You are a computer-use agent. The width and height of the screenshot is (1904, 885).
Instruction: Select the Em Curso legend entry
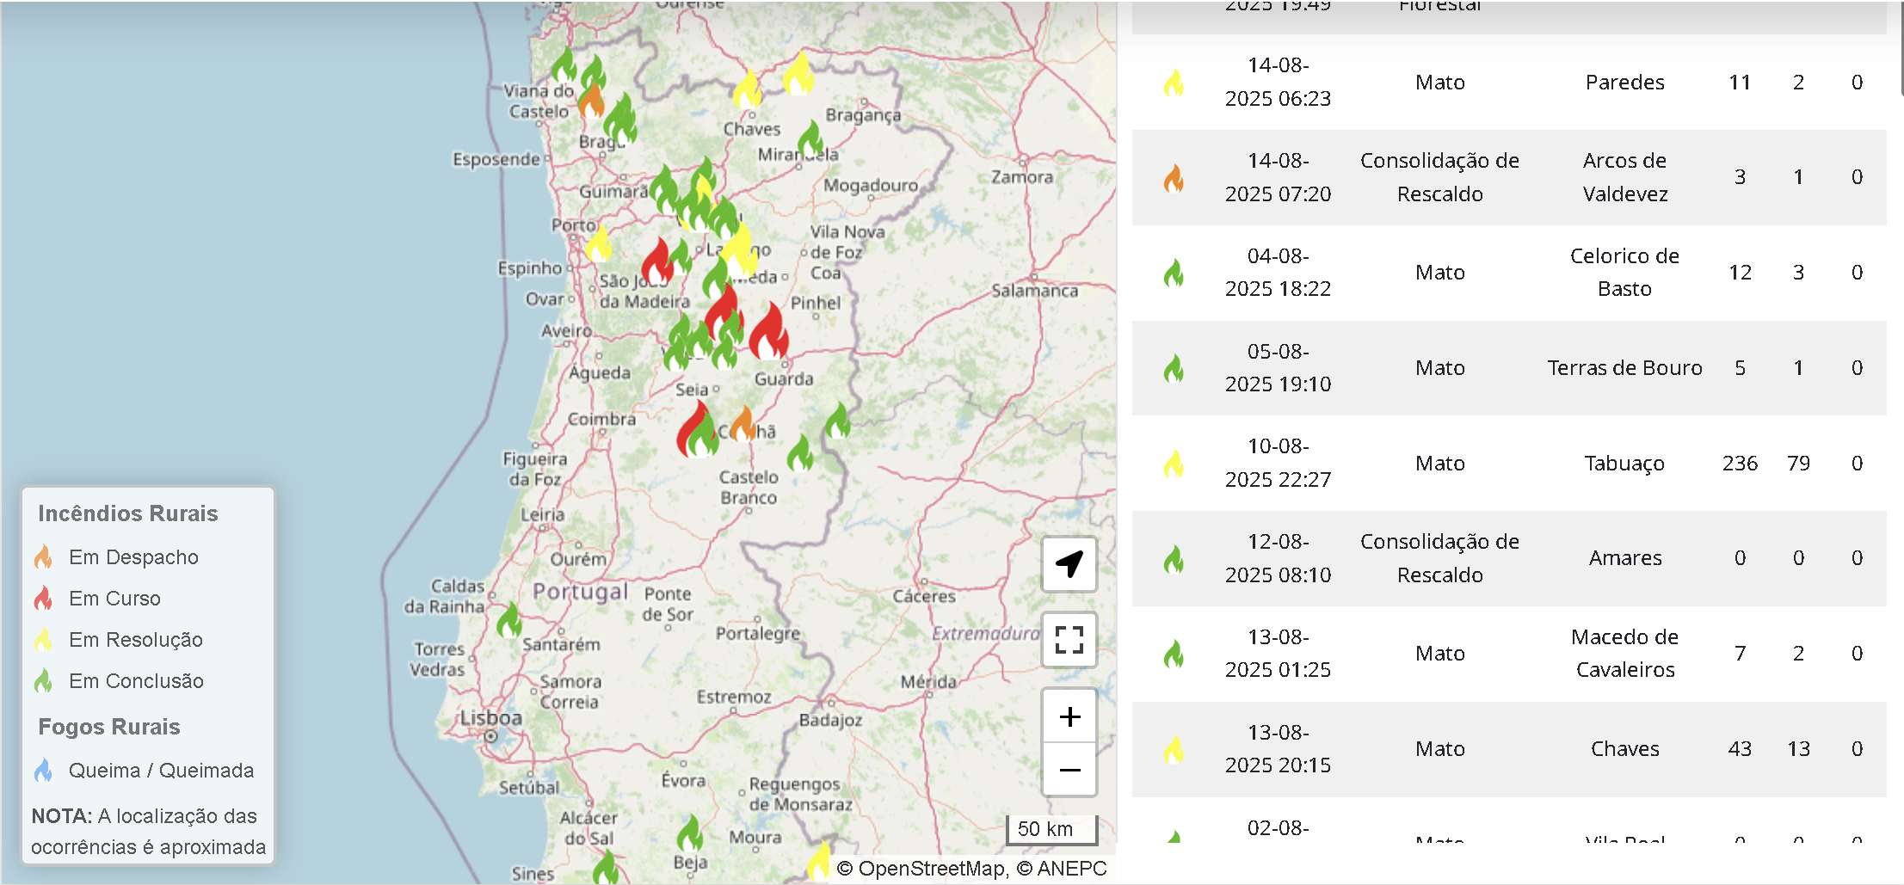[114, 599]
